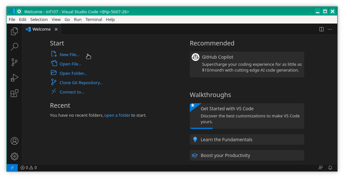The image size is (344, 178).
Task: Open the Manage gear menu
Action: point(14,156)
